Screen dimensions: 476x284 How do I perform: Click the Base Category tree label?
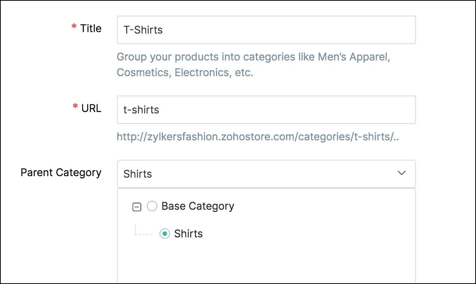[x=198, y=206]
